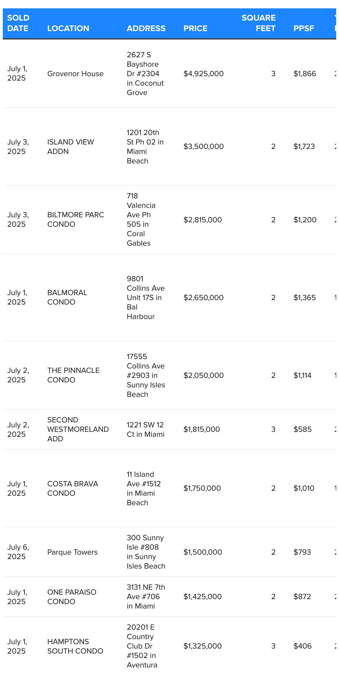Select THE PINNACLE CONDO location cell
Screen dimensions: 339x678
(73, 375)
